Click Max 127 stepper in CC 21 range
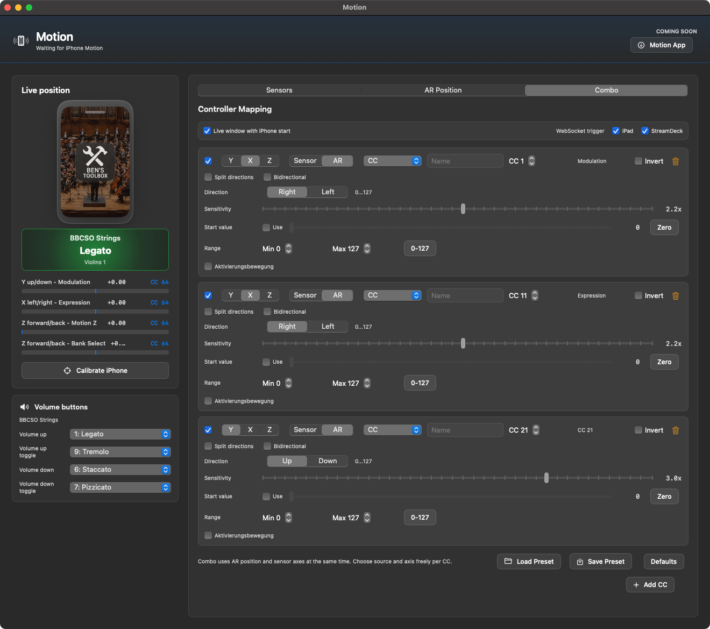This screenshot has width=710, height=629. pos(367,518)
